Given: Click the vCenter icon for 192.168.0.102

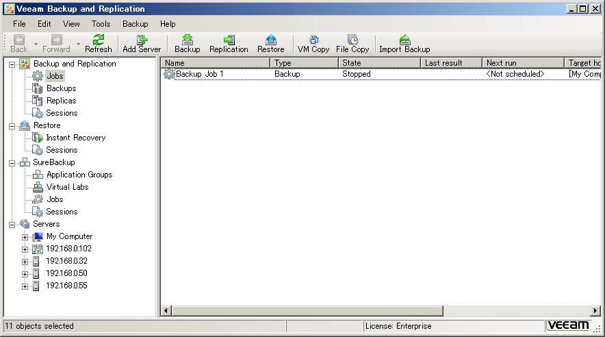Looking at the screenshot, I should click(38, 249).
